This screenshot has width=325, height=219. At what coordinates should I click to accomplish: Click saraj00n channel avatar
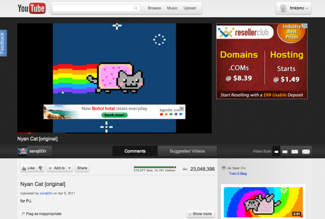click(x=22, y=151)
